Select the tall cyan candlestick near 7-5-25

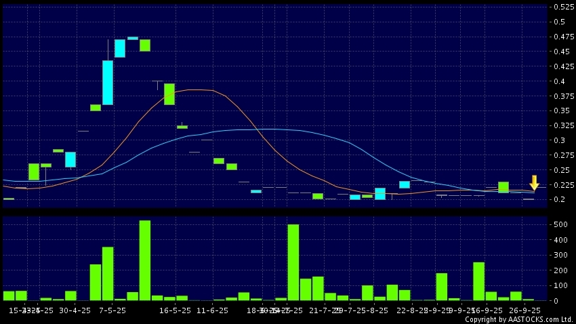pyautogui.click(x=108, y=83)
